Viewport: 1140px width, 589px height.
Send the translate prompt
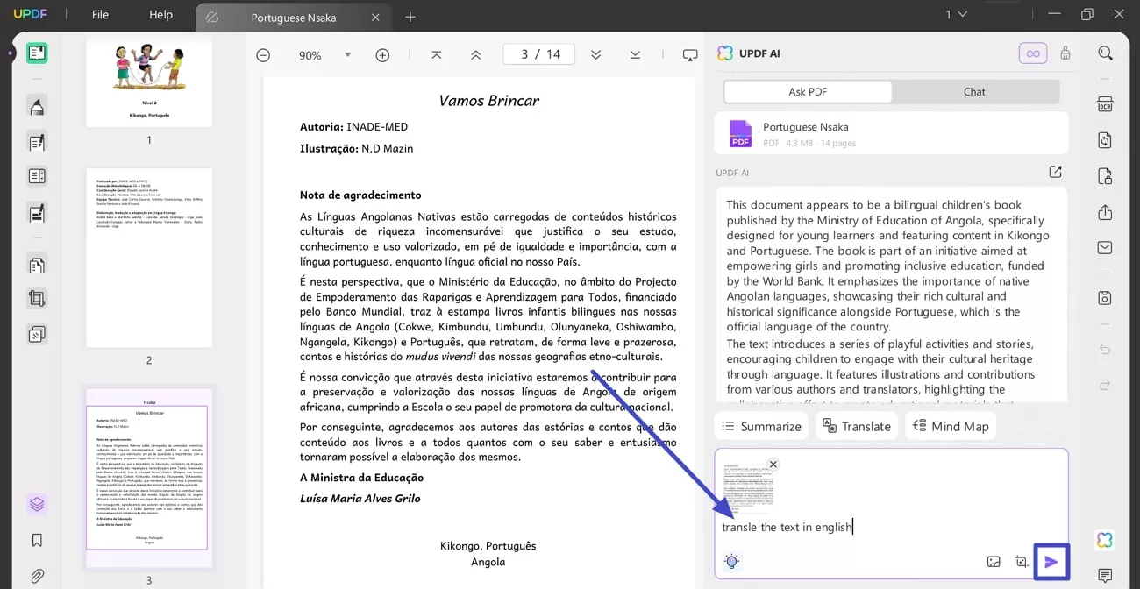point(1051,562)
